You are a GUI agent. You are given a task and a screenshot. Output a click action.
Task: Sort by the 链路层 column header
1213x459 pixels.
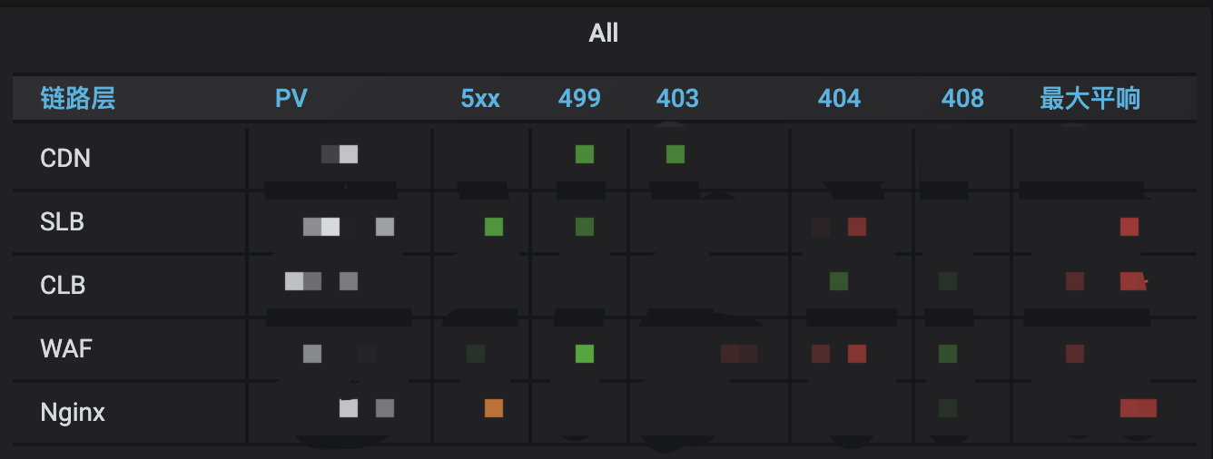pos(78,99)
